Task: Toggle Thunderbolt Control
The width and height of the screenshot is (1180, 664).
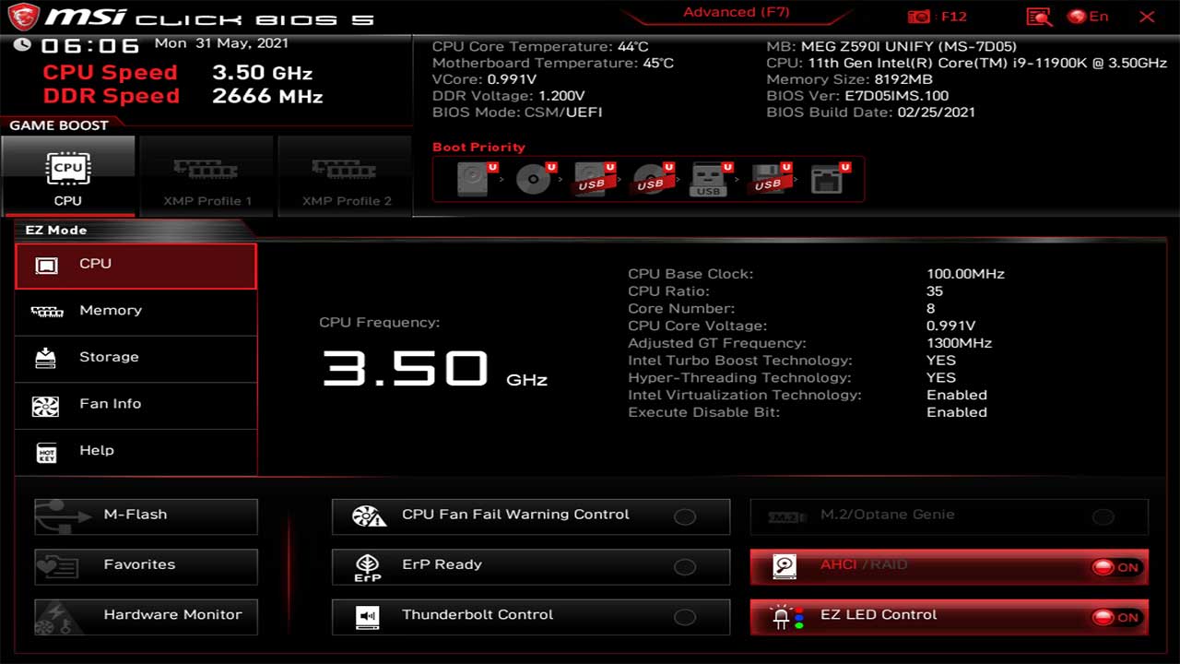Action: [684, 617]
